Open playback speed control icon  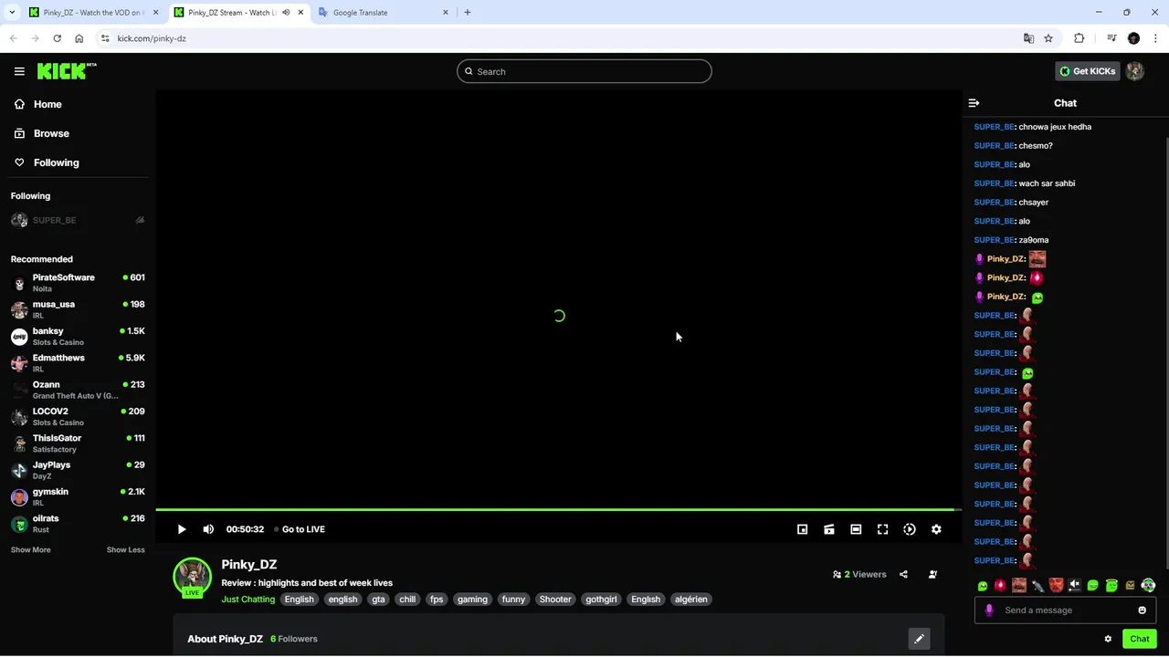click(910, 529)
